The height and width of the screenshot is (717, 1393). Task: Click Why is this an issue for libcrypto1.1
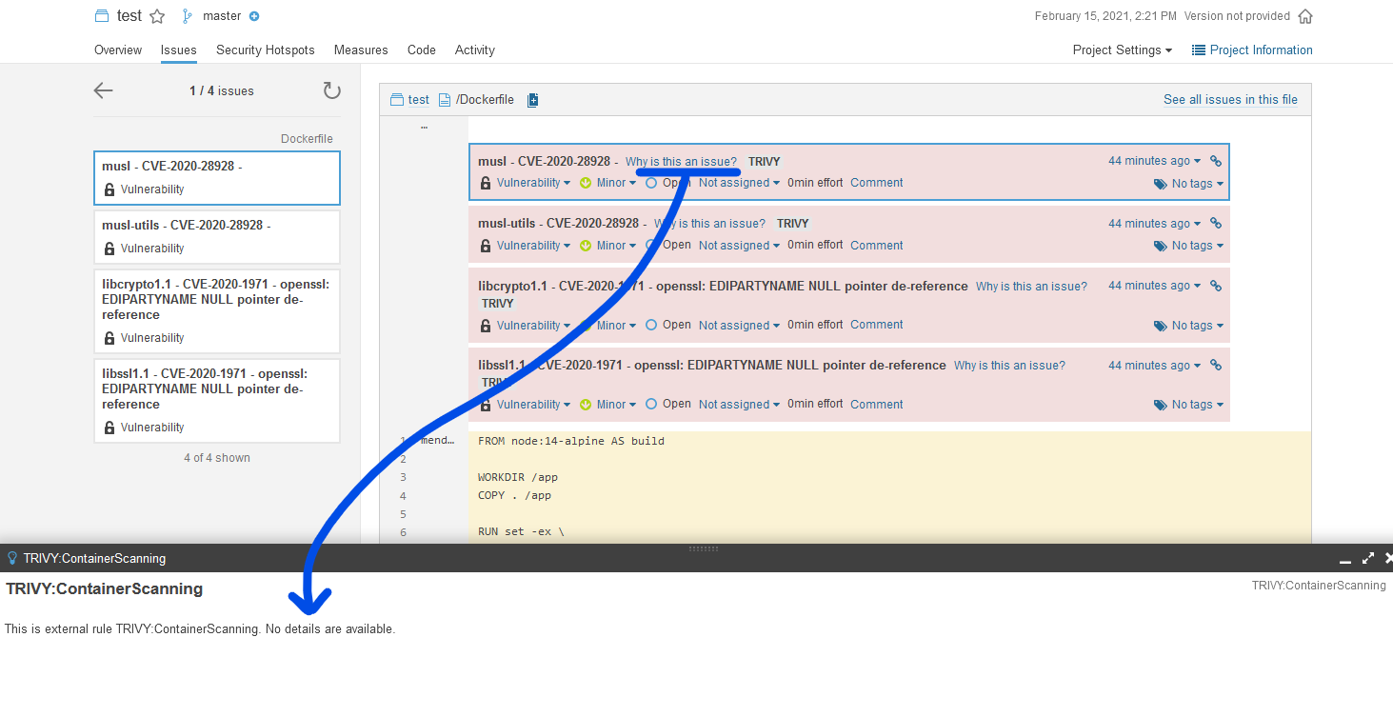[1031, 287]
